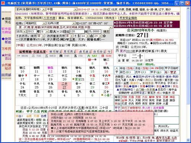Click the 开发资金捐助 link

click(128, 18)
